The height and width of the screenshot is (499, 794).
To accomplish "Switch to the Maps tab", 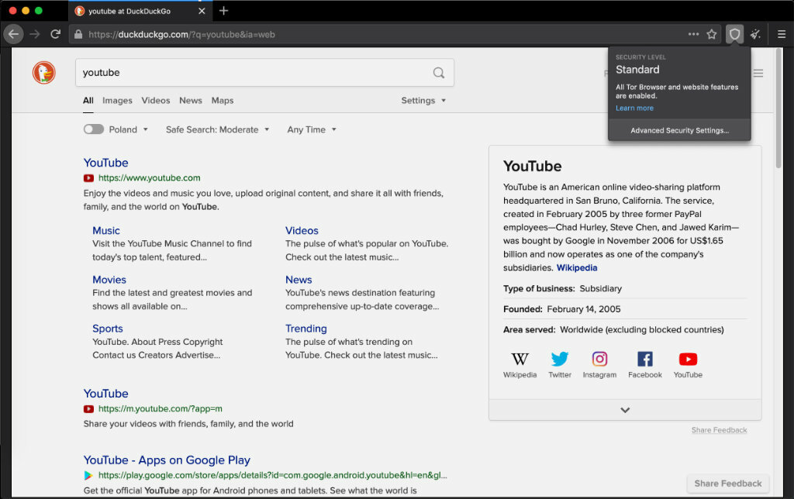I will (x=223, y=100).
